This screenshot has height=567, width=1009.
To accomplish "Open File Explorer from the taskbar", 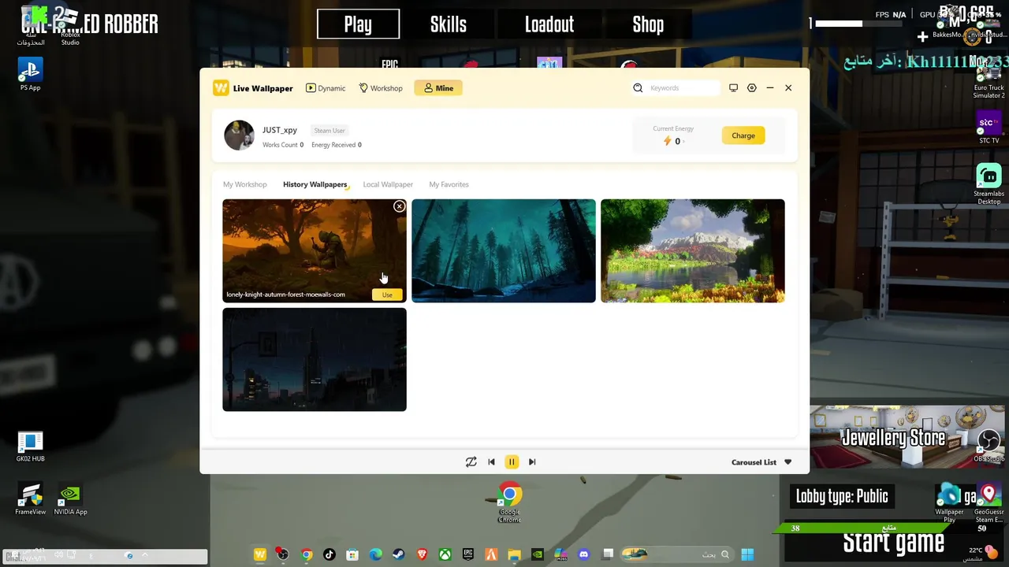I will click(514, 554).
